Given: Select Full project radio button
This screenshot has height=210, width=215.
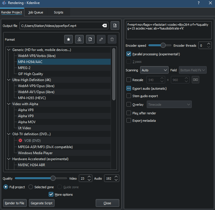Looking at the screenshot, I should click(x=6, y=187).
